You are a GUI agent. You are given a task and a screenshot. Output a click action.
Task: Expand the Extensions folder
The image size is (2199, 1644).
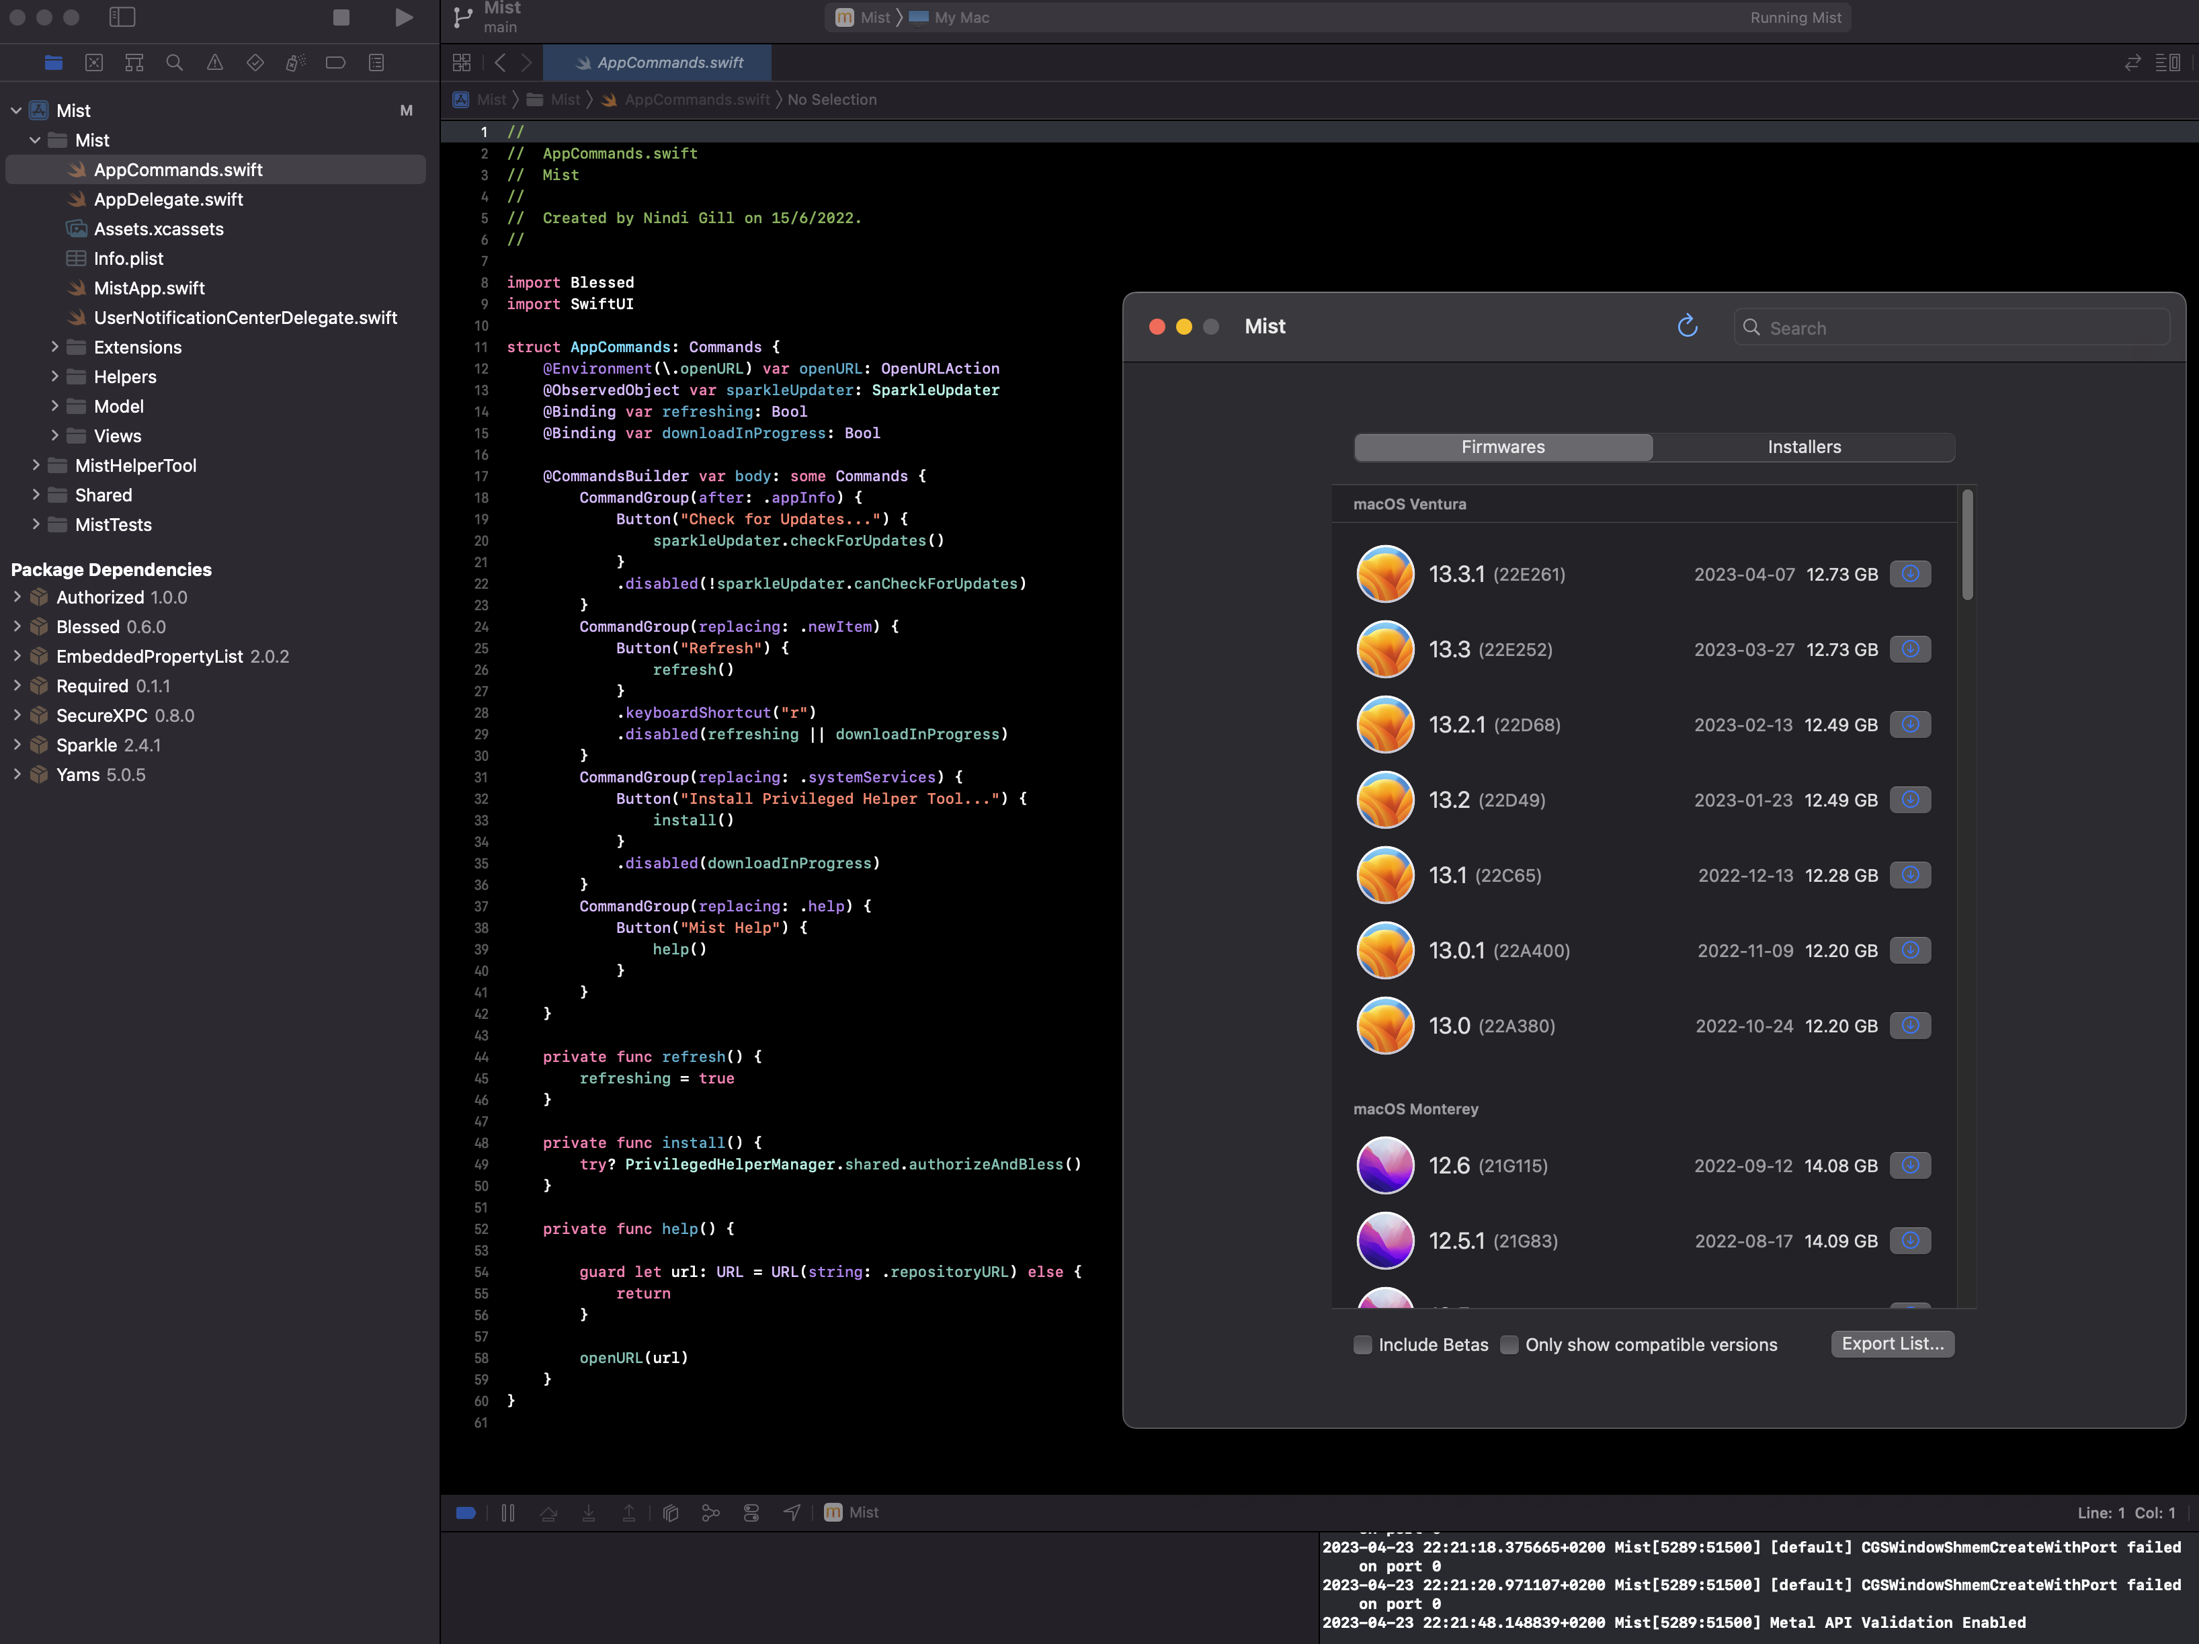[x=54, y=347]
